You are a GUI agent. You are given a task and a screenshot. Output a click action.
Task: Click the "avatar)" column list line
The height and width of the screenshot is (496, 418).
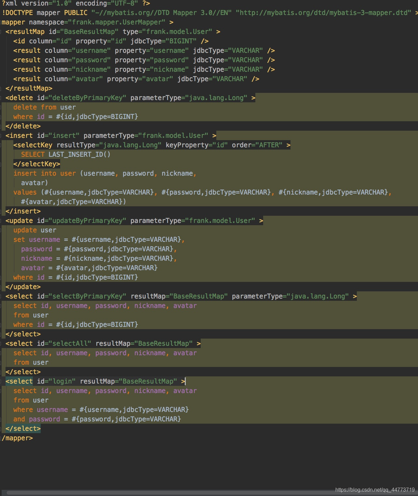point(35,183)
